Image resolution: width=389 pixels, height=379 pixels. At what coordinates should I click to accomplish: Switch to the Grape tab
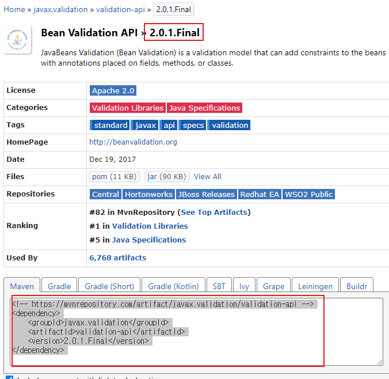click(x=274, y=286)
